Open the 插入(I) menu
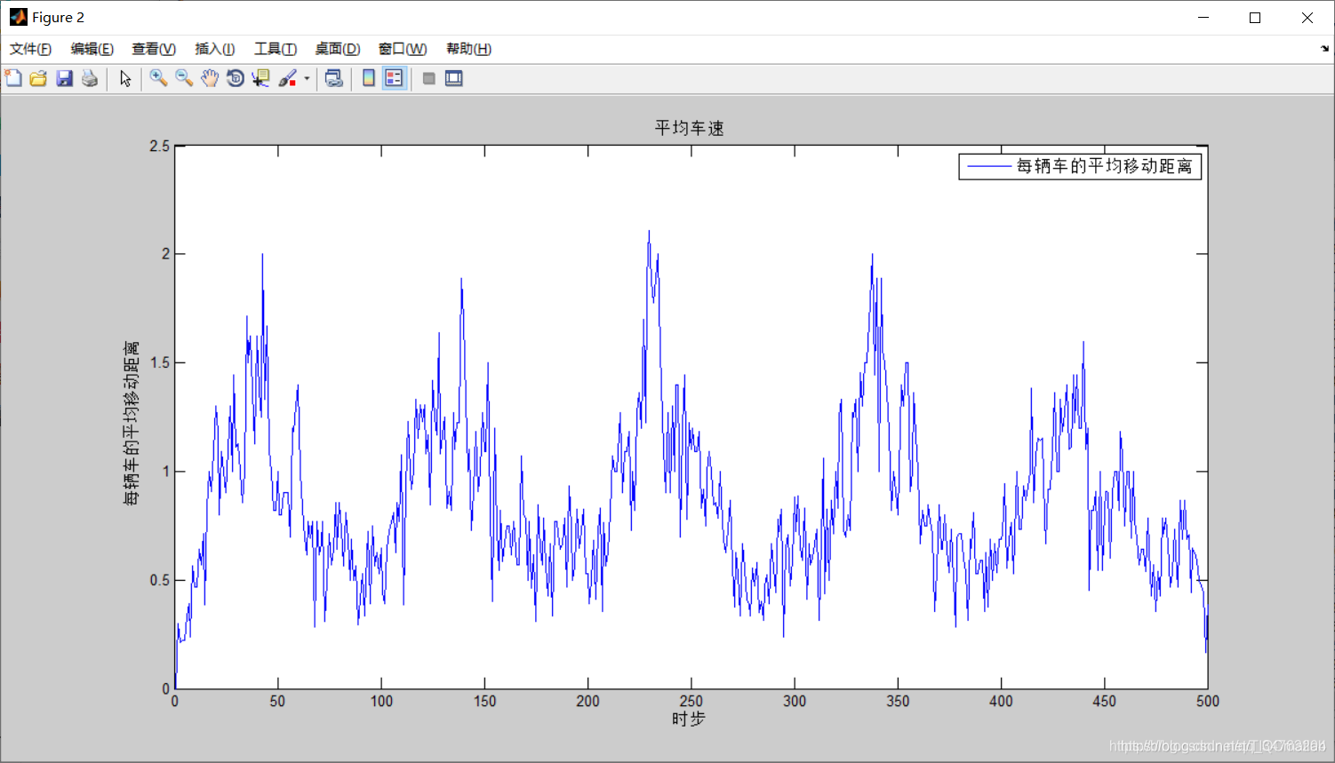 coord(215,49)
